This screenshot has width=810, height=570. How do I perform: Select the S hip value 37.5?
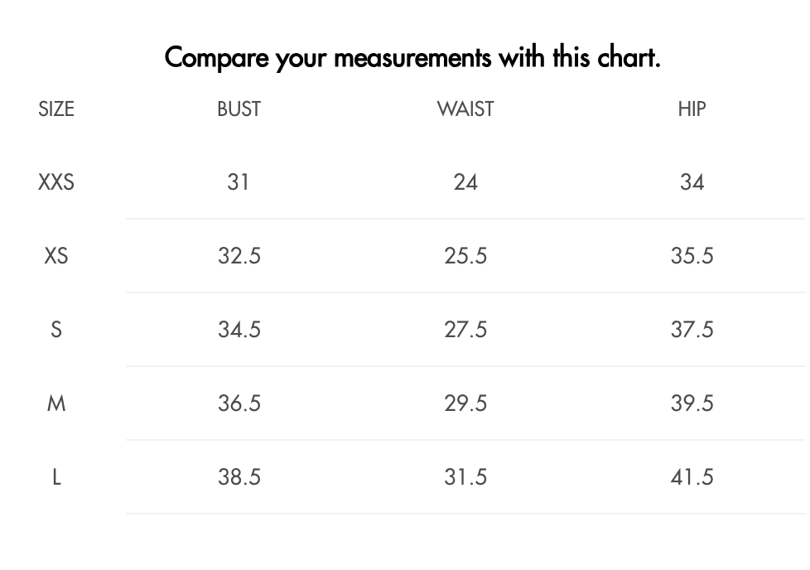click(692, 330)
